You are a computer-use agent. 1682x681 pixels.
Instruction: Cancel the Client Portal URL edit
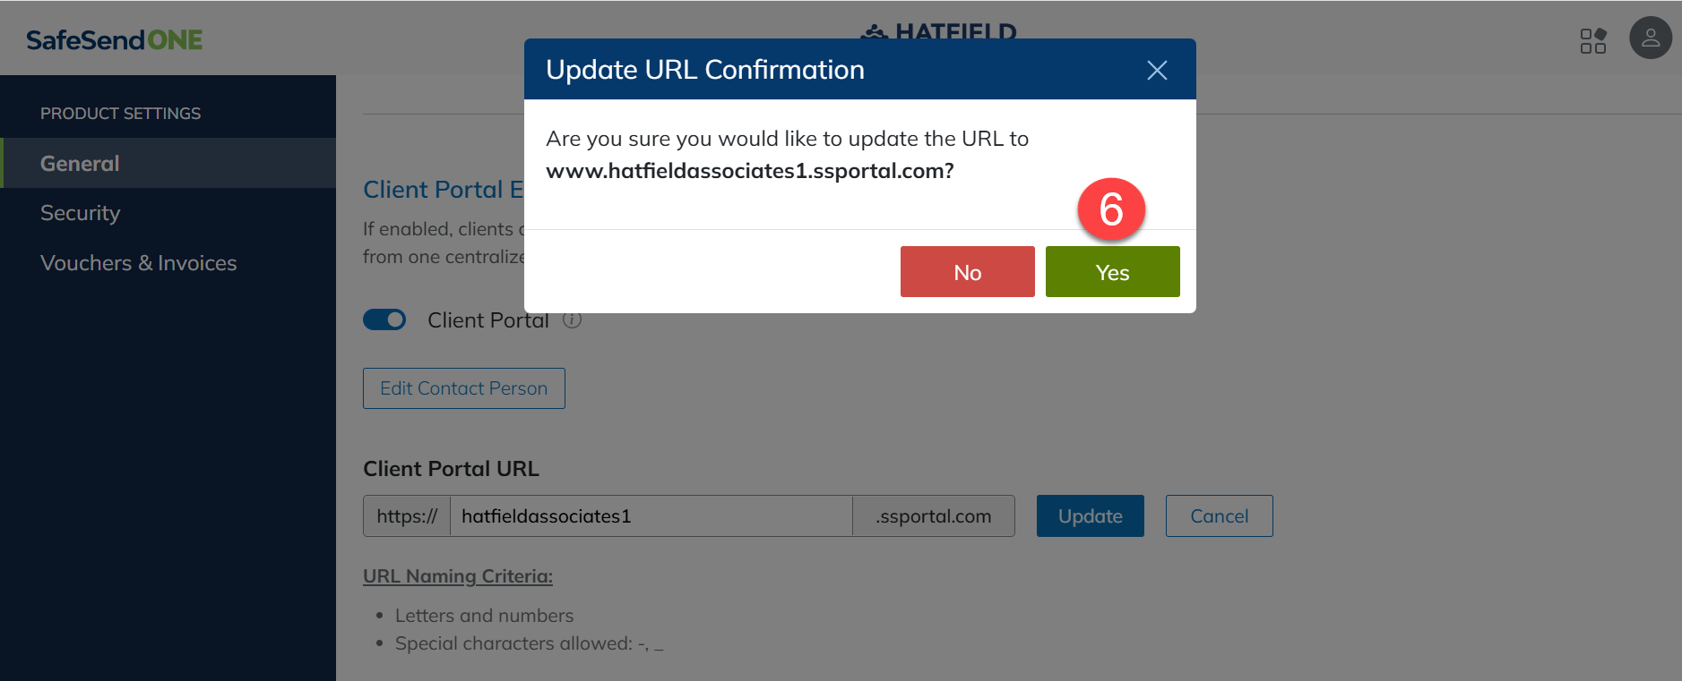coord(1220,516)
